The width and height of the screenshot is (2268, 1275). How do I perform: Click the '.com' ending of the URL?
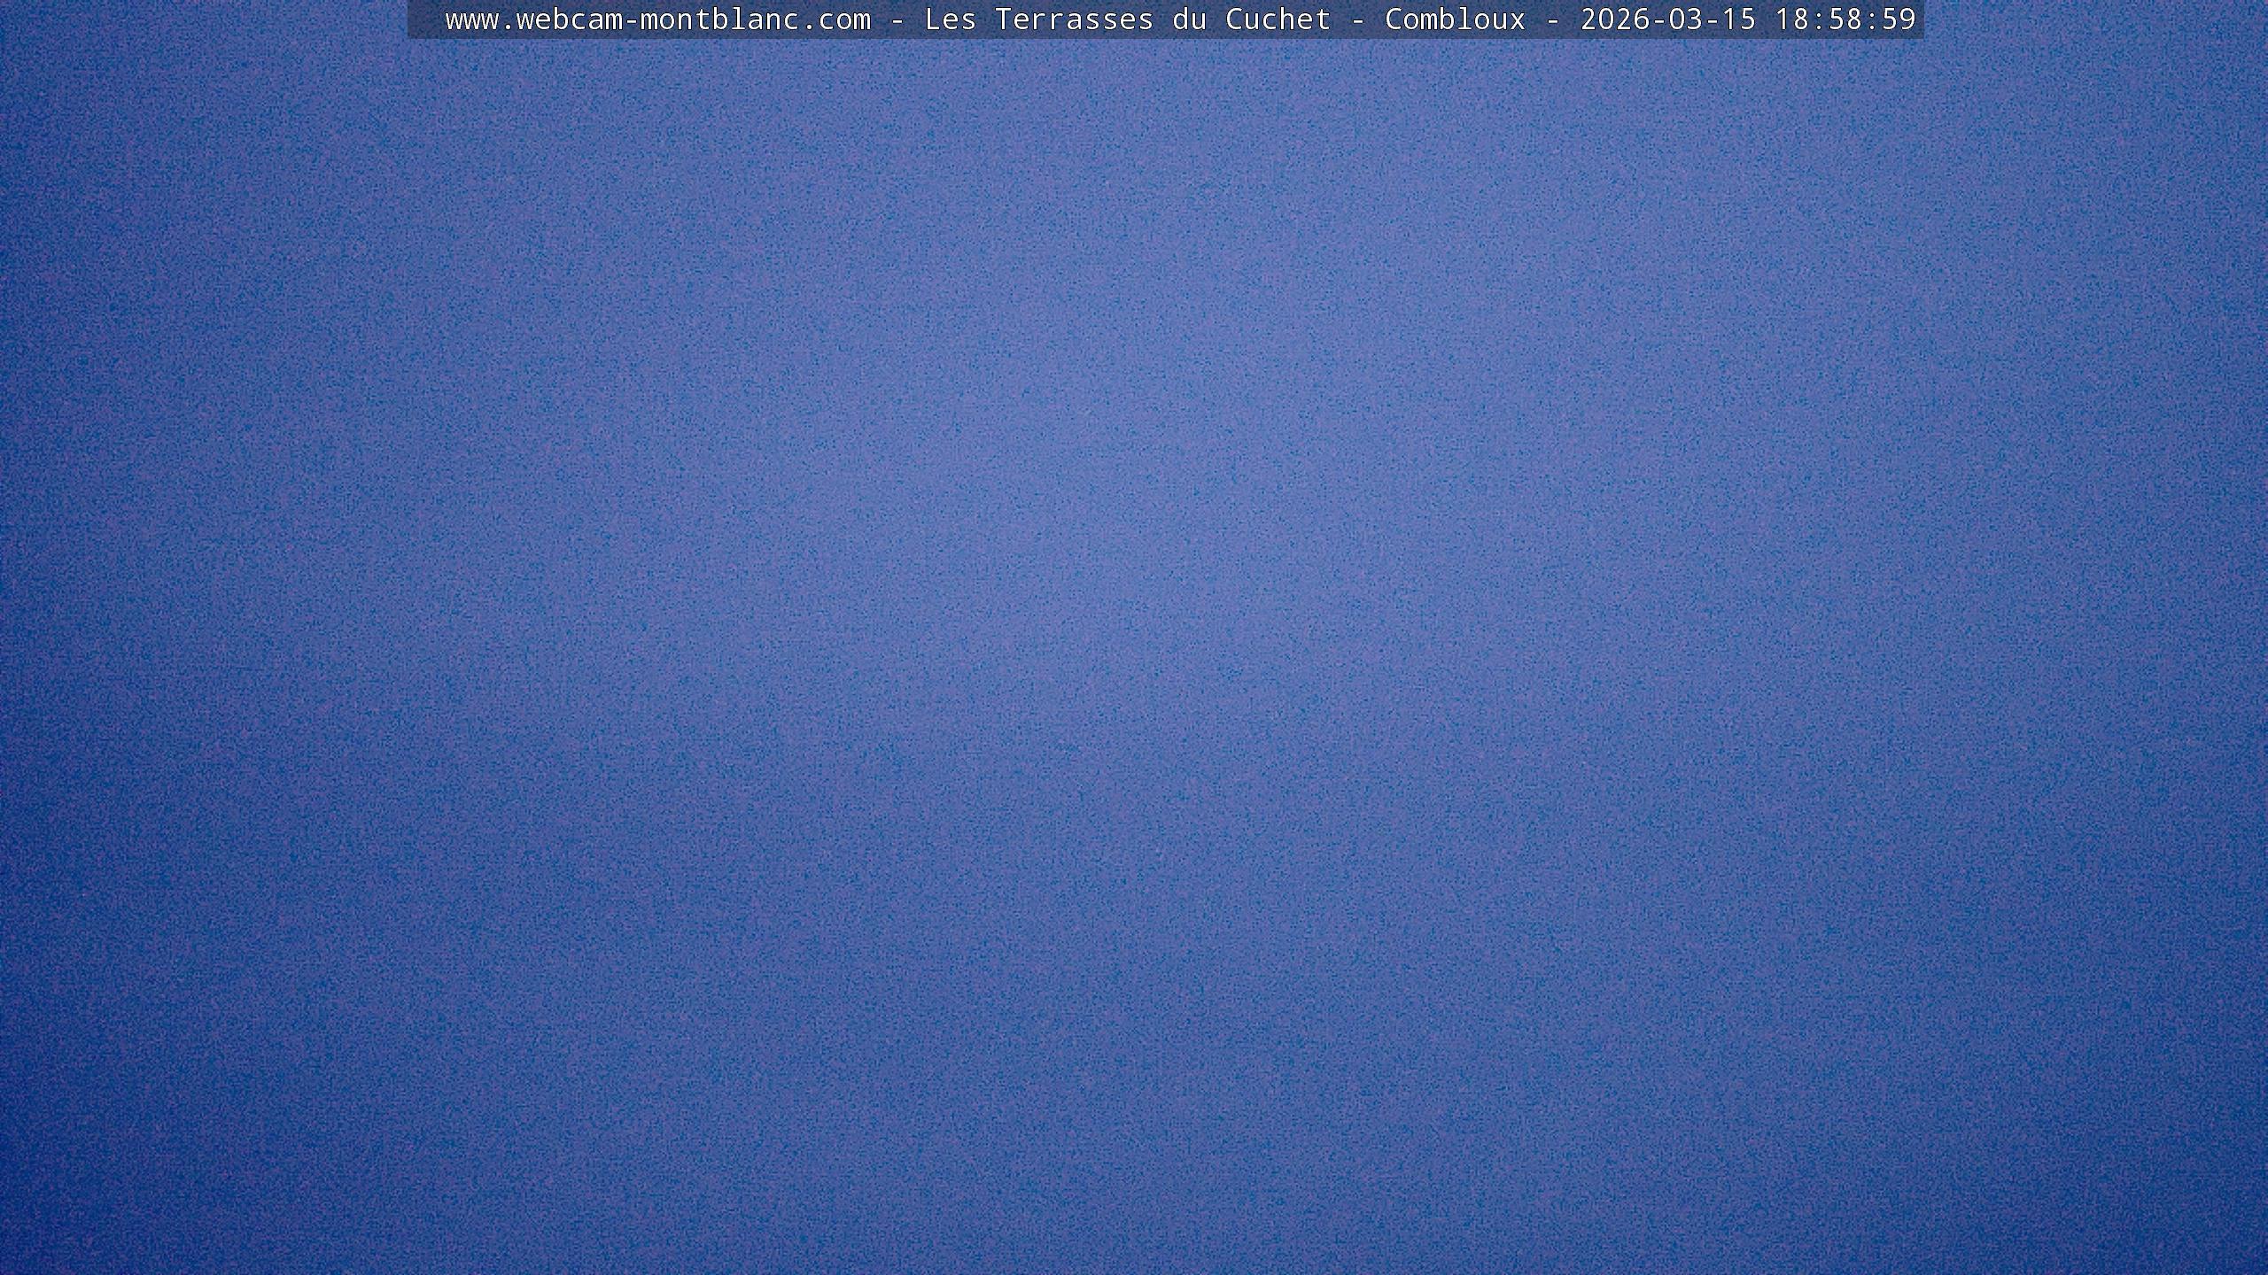pyautogui.click(x=835, y=19)
